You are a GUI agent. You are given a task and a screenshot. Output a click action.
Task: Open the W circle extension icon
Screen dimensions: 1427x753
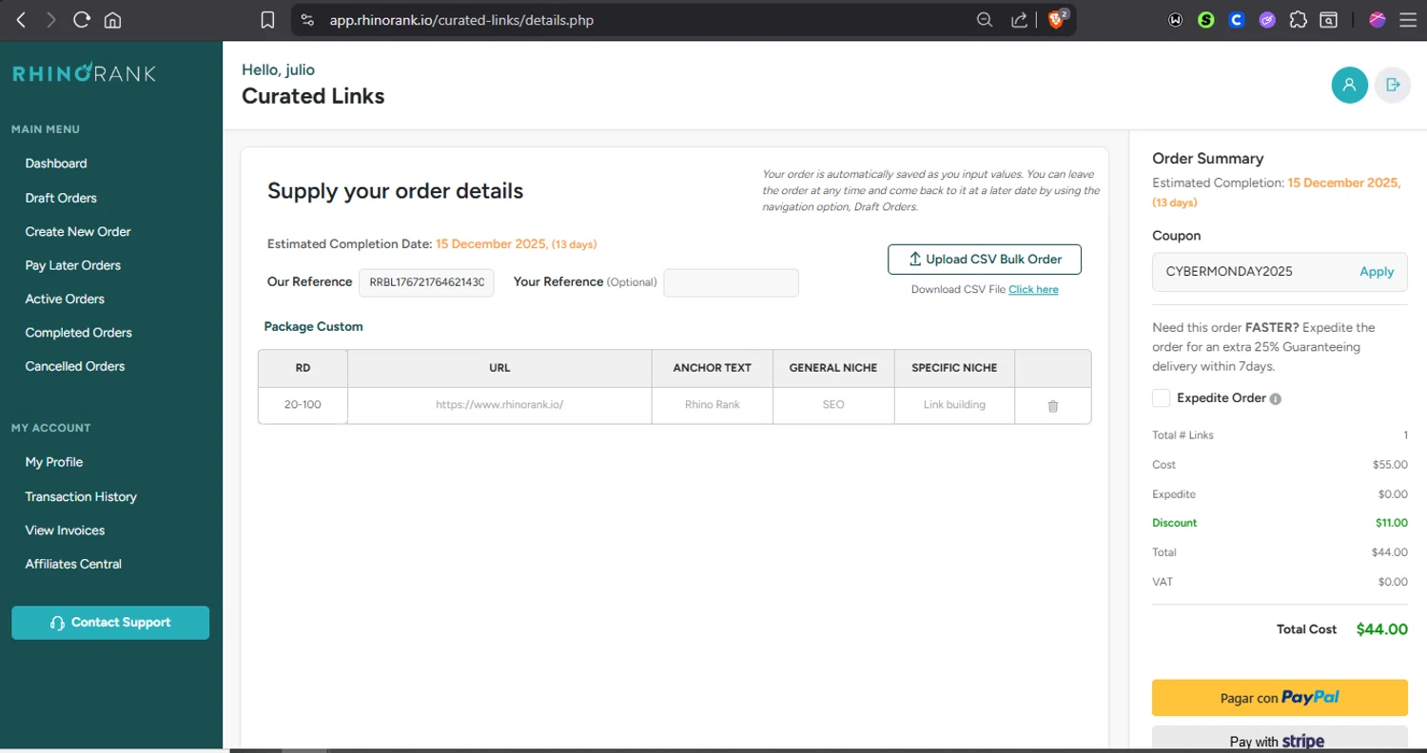pyautogui.click(x=1176, y=19)
